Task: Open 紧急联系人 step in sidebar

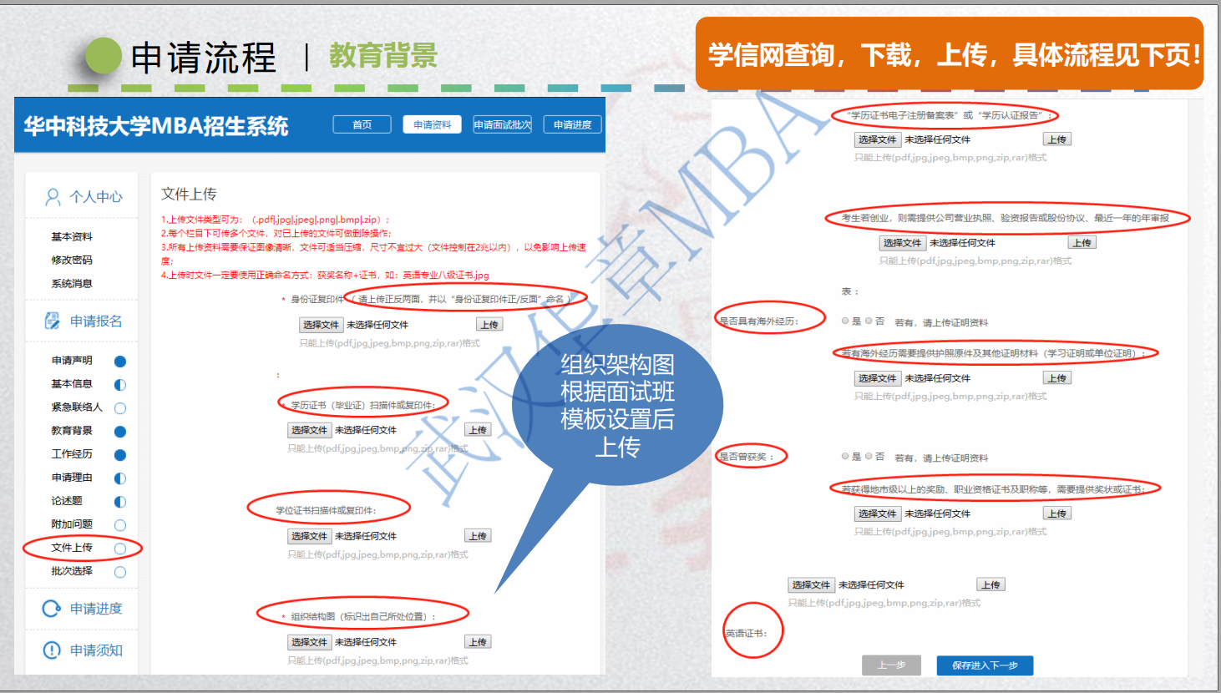Action: point(77,407)
